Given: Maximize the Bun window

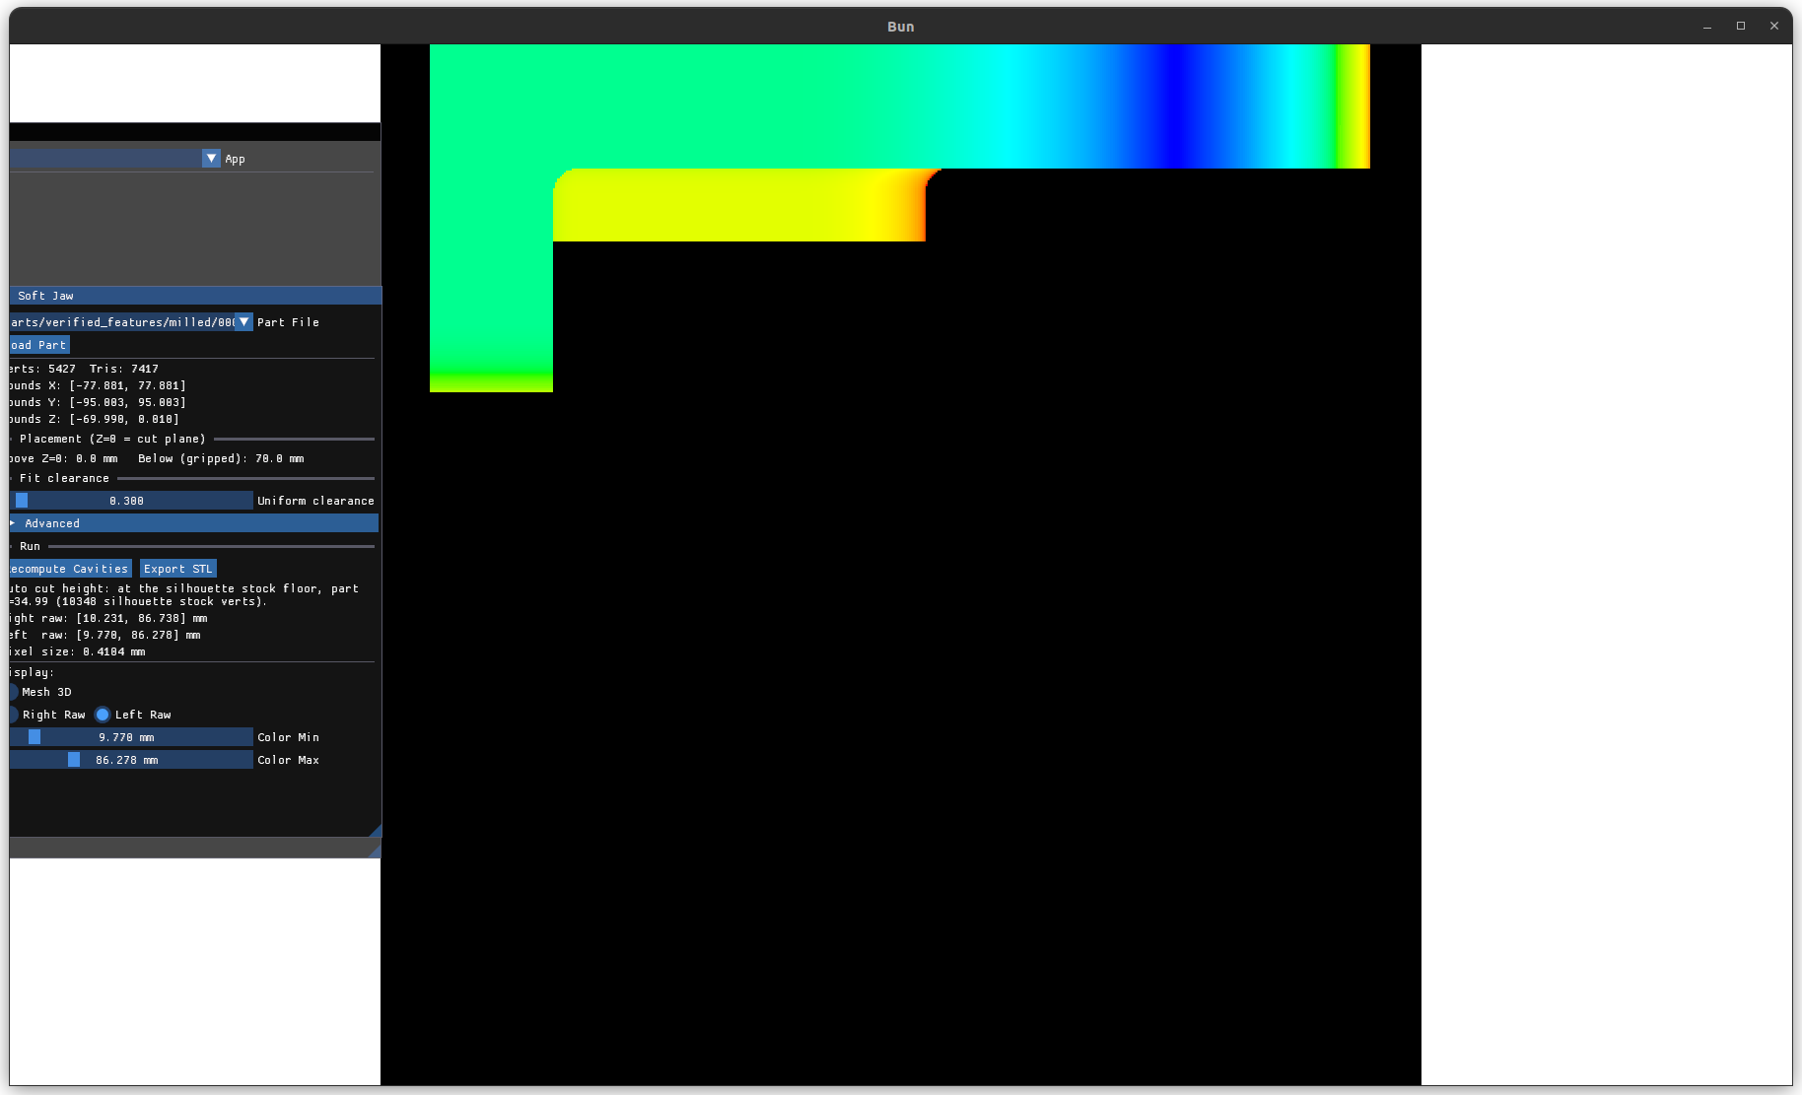Looking at the screenshot, I should [x=1741, y=27].
